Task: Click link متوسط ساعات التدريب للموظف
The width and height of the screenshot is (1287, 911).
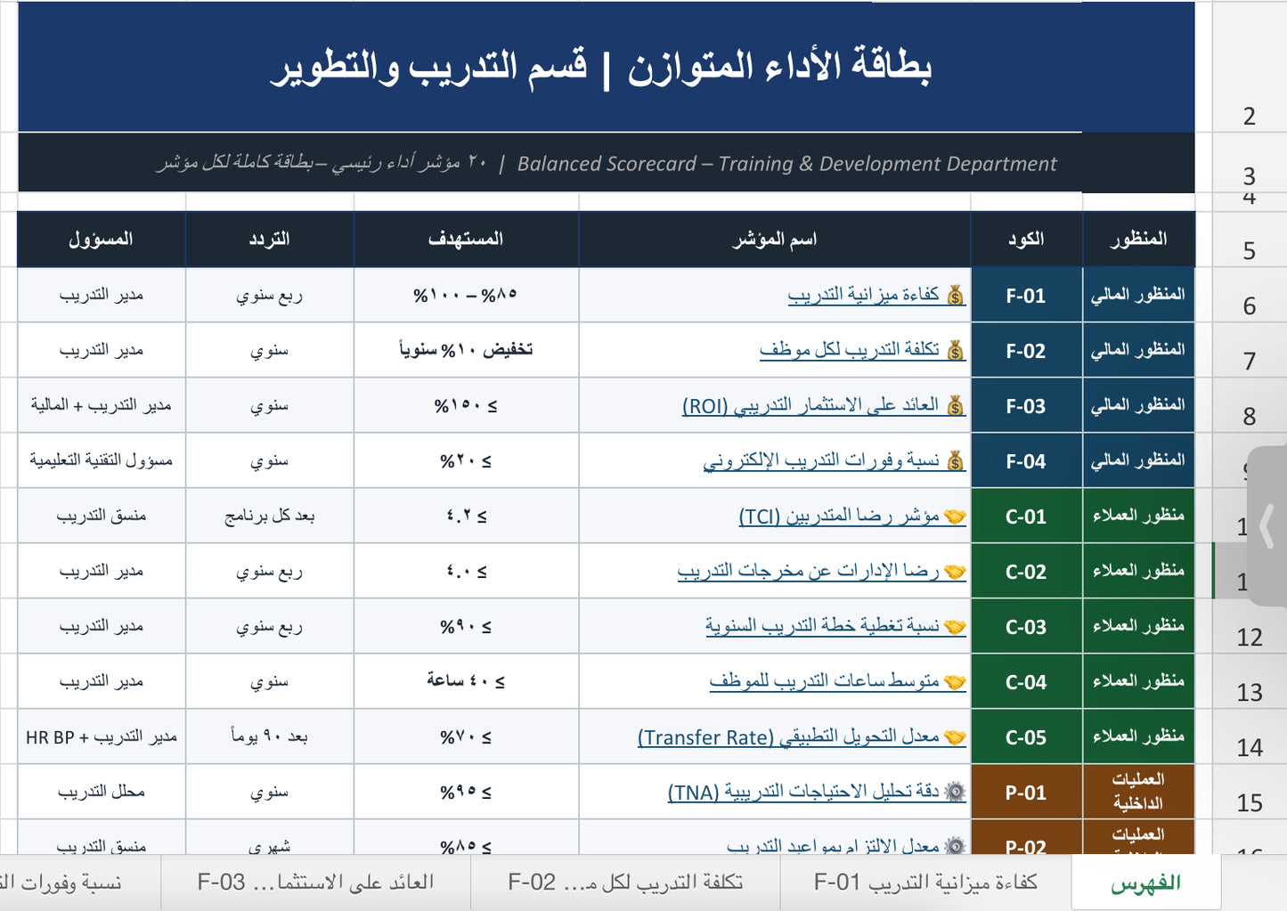Action: [x=824, y=681]
